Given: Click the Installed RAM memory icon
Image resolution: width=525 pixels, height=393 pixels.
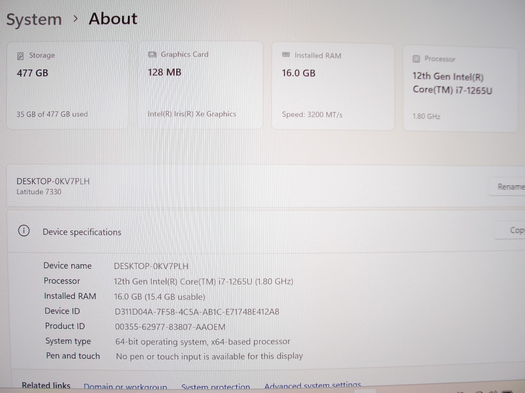Looking at the screenshot, I should point(286,55).
